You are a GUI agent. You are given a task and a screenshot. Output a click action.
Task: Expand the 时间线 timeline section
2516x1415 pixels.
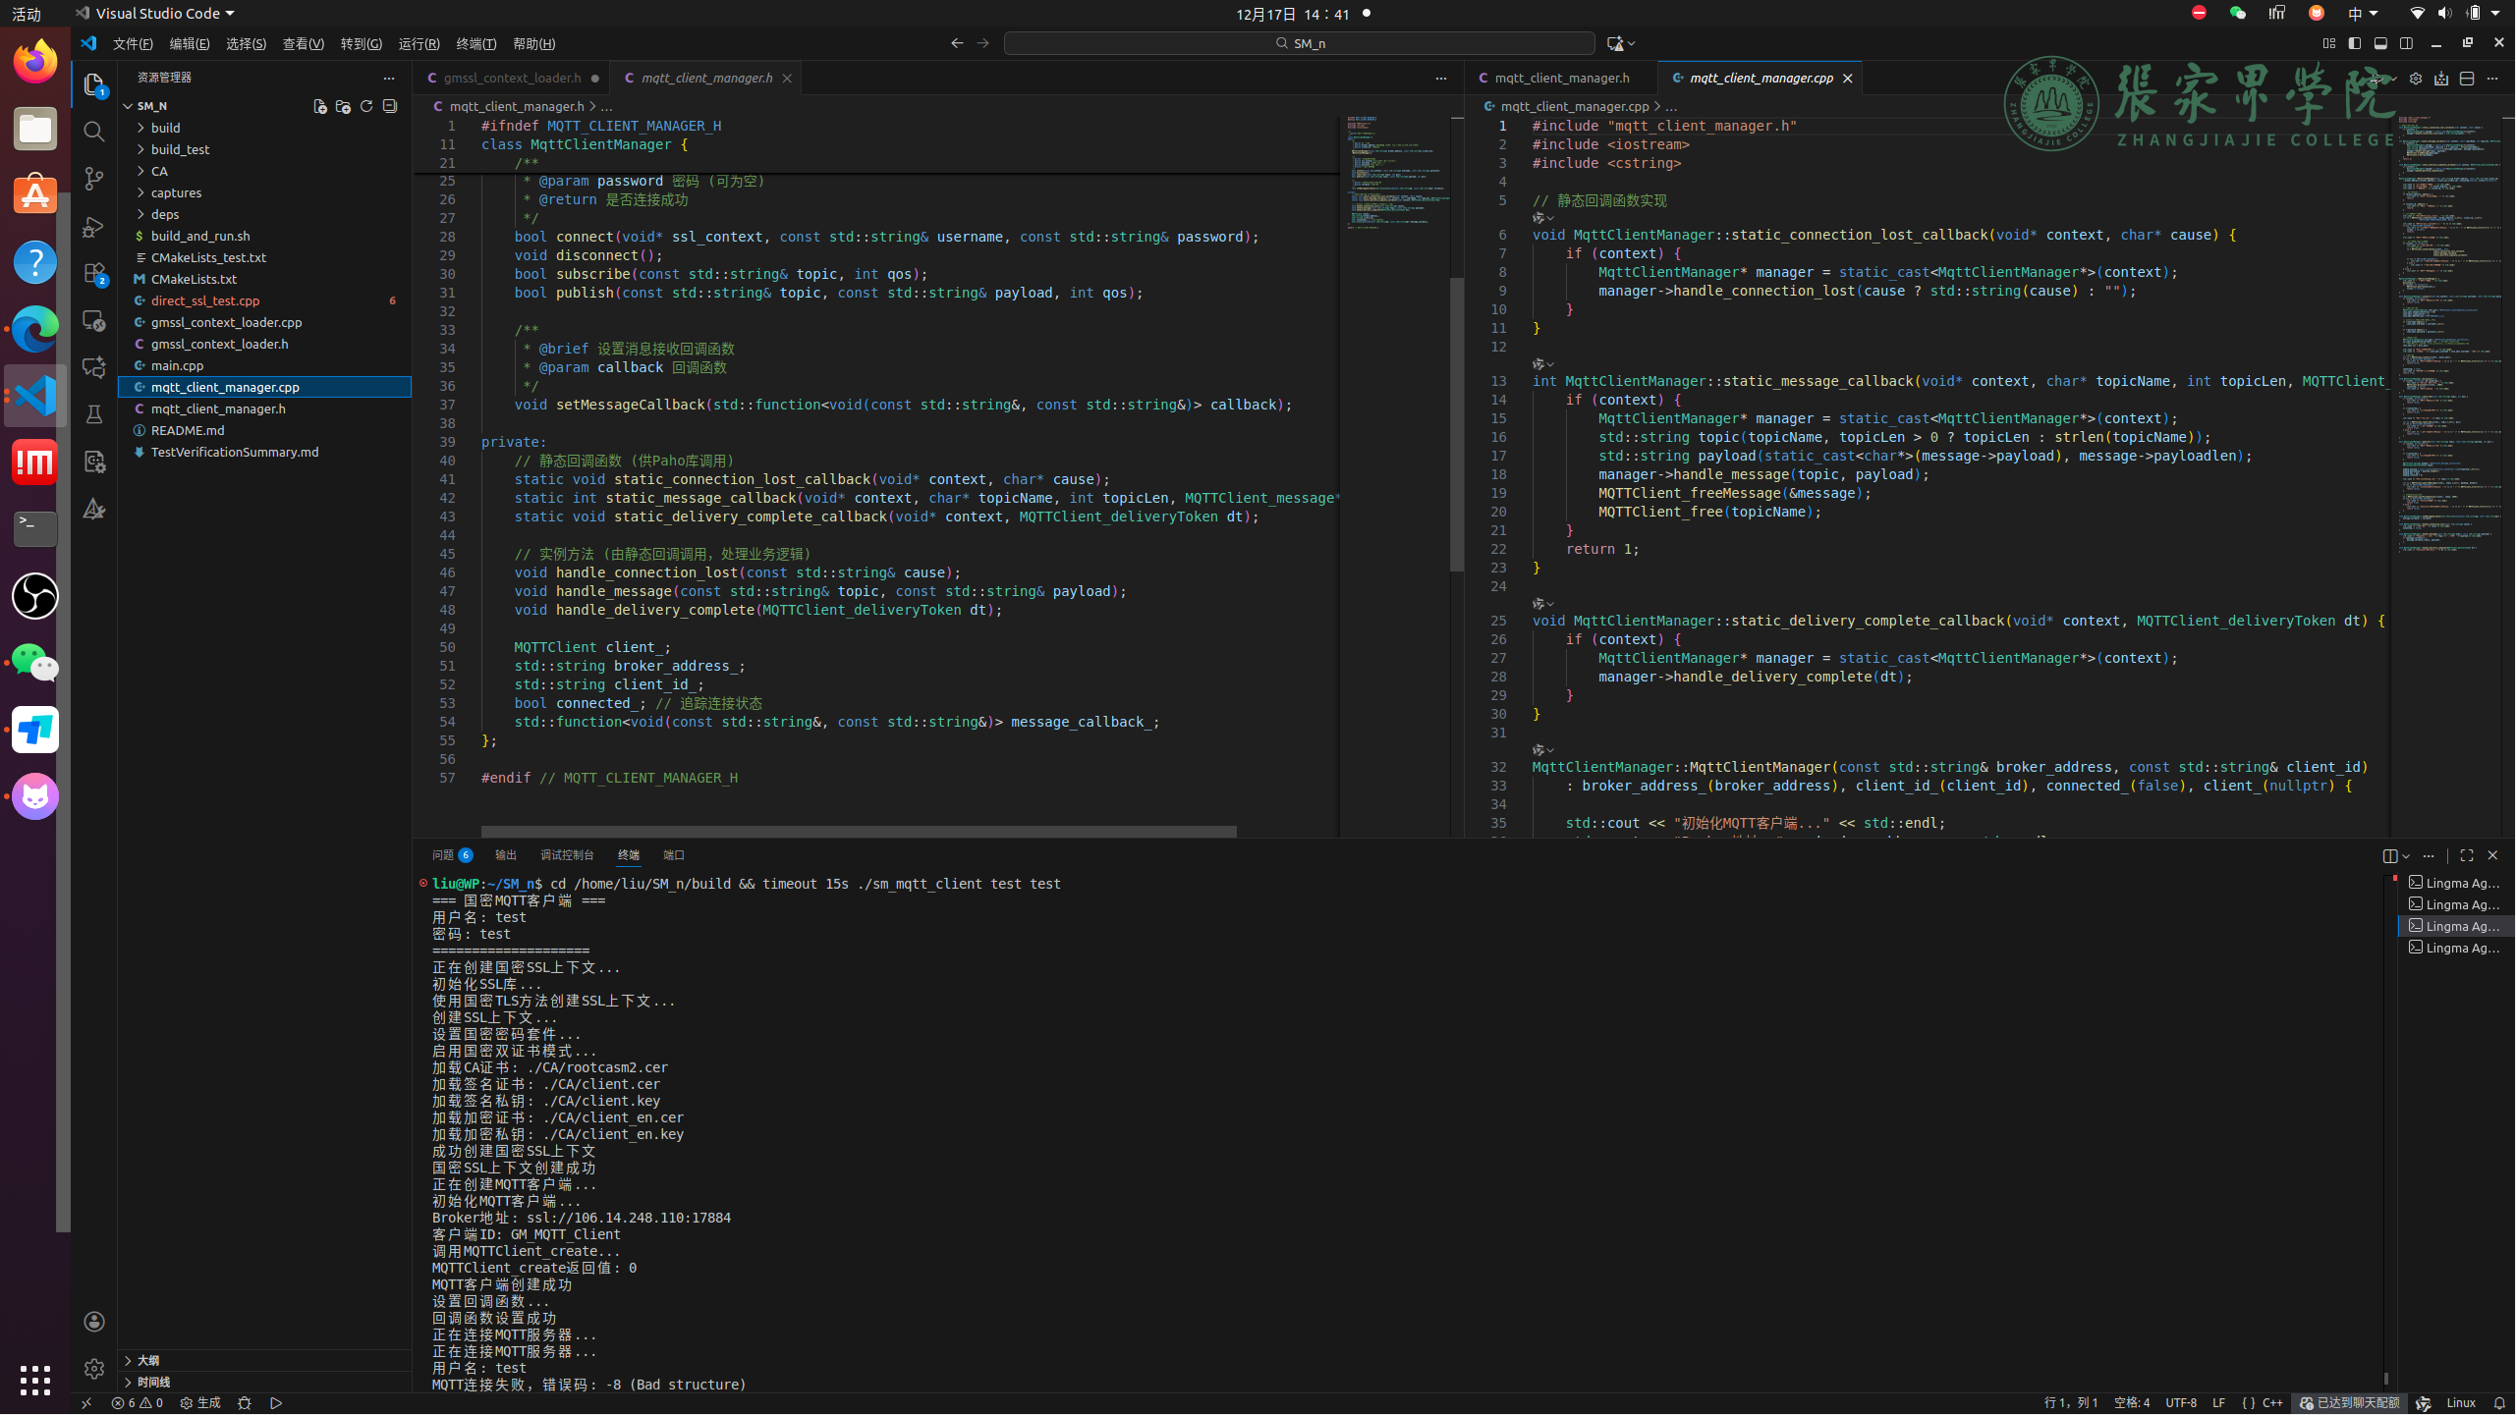click(153, 1382)
